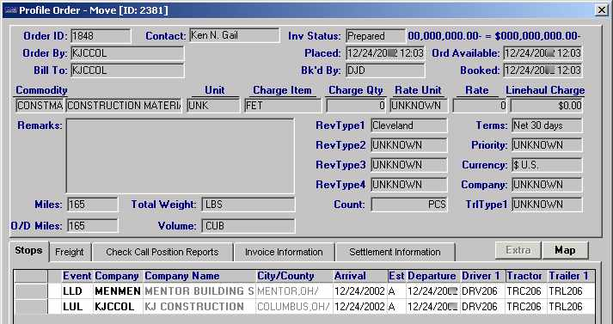Click the Miles field
The image size is (613, 324).
[92, 205]
